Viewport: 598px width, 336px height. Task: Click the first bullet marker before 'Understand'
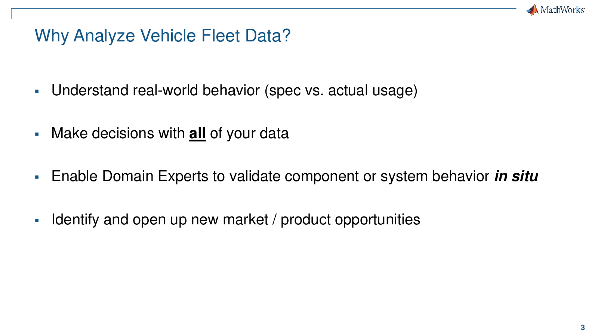point(37,91)
